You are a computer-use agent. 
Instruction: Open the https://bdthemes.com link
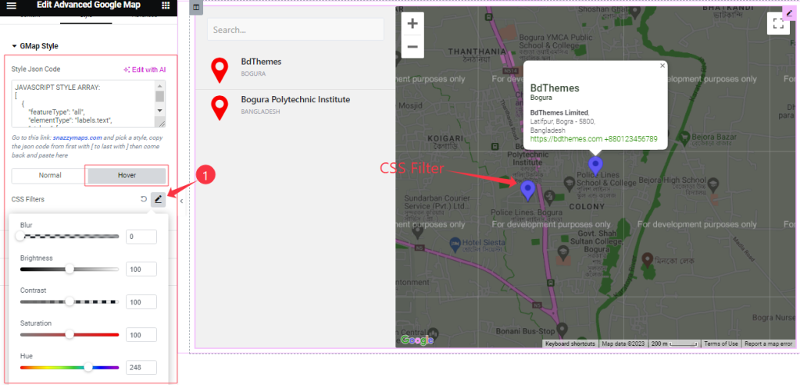click(x=566, y=139)
